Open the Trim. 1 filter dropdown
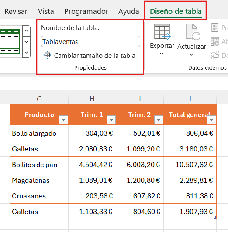The height and width of the screenshot is (232, 228). tap(111, 120)
